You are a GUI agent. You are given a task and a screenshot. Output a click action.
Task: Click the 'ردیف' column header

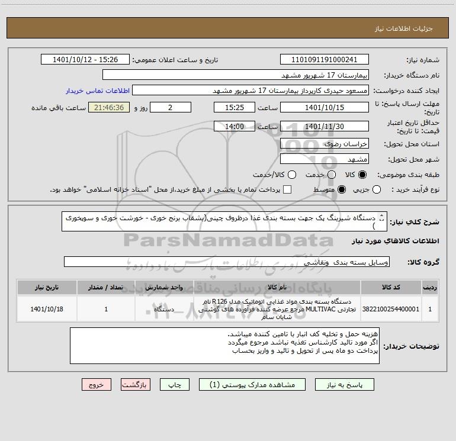(430, 287)
